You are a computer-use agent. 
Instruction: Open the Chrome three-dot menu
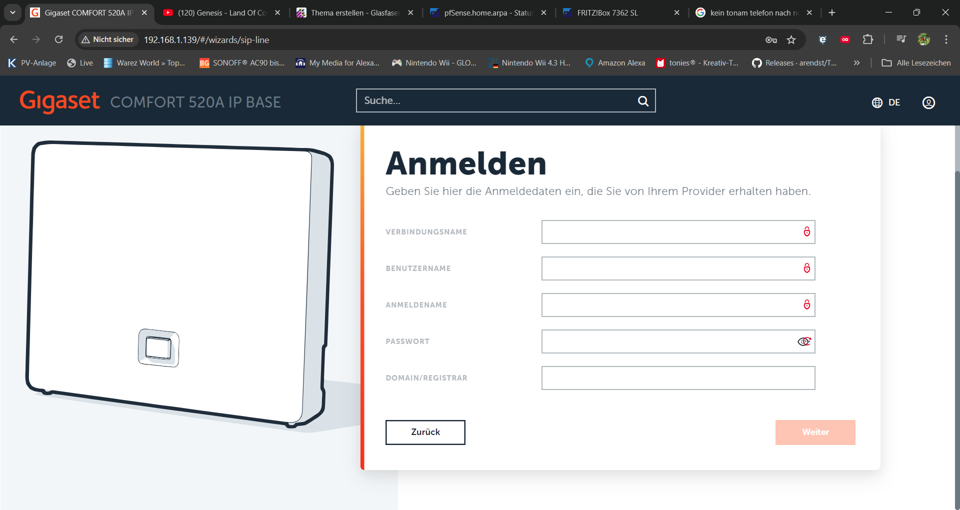pyautogui.click(x=946, y=39)
